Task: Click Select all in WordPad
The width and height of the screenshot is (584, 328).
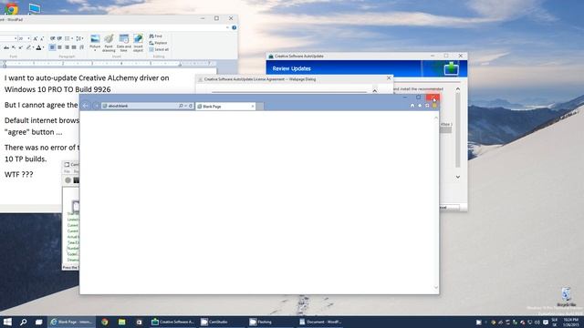Action: tap(159, 49)
